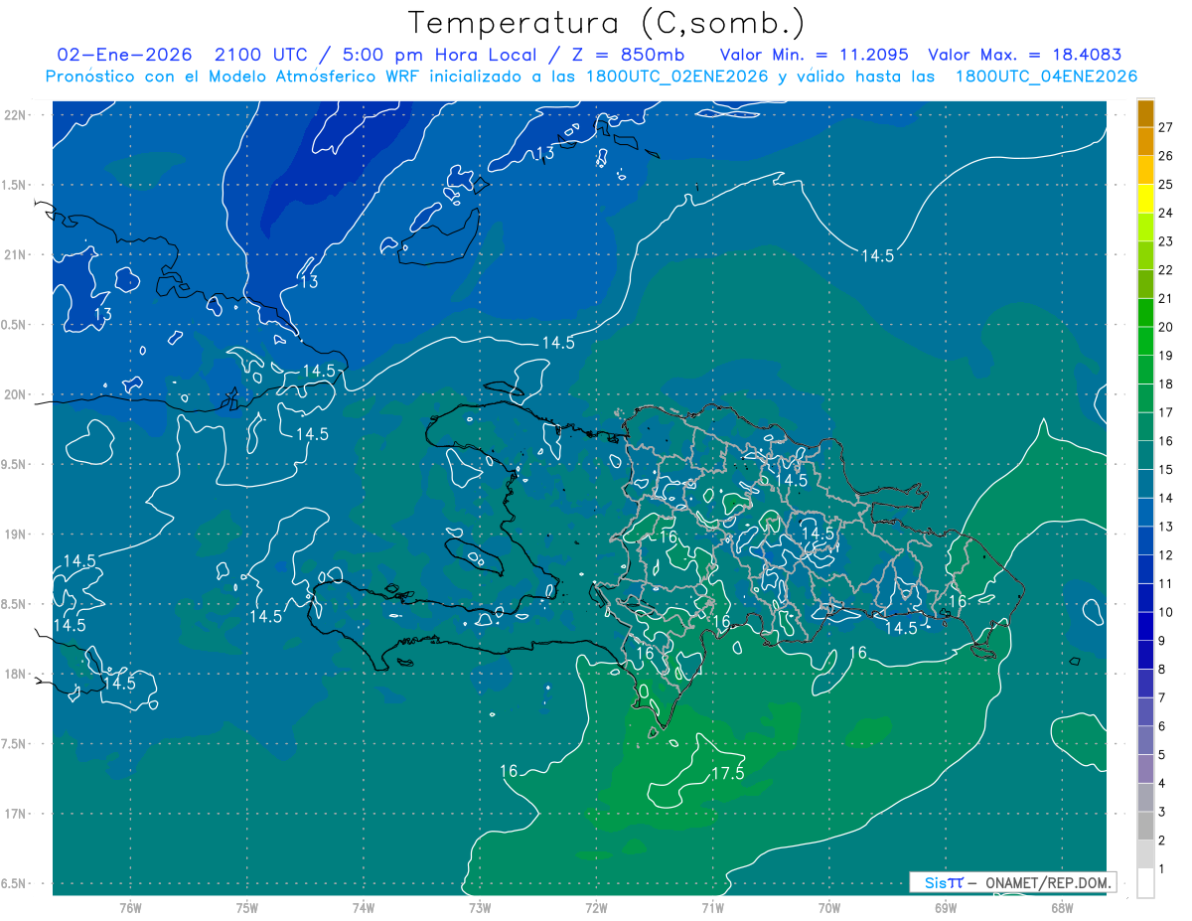Click the colorbar value "21" label
The height and width of the screenshot is (921, 1192).
tap(1166, 299)
